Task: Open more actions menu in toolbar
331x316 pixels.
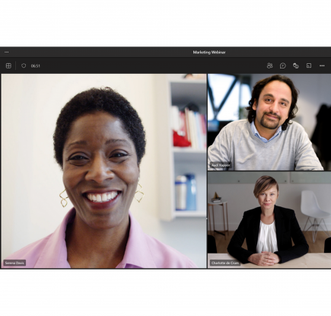Action: (322, 65)
